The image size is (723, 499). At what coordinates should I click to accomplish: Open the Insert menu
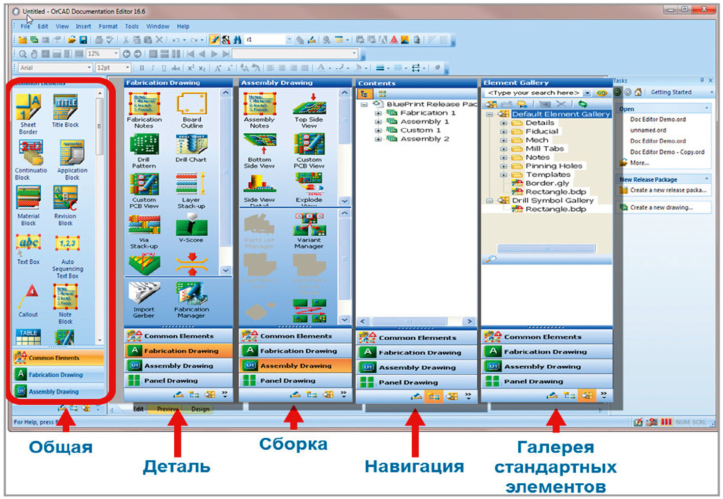[x=84, y=26]
